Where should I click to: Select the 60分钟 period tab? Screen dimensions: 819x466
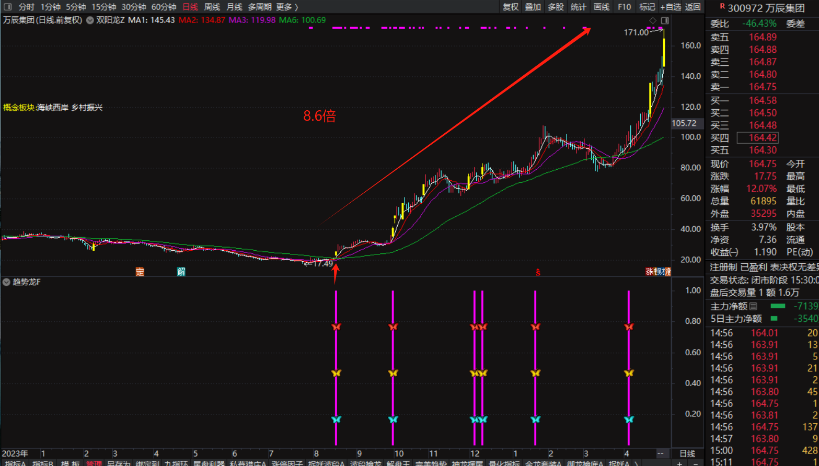point(164,7)
